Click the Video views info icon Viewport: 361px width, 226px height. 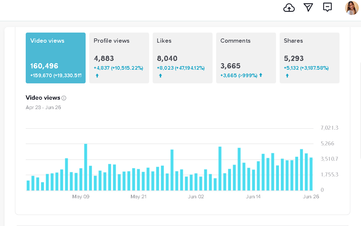64,98
